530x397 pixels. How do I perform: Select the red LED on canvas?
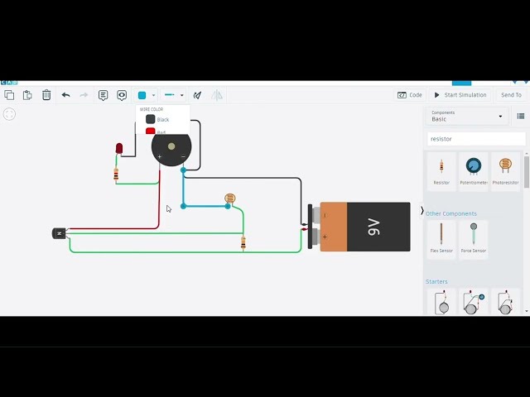[119, 149]
